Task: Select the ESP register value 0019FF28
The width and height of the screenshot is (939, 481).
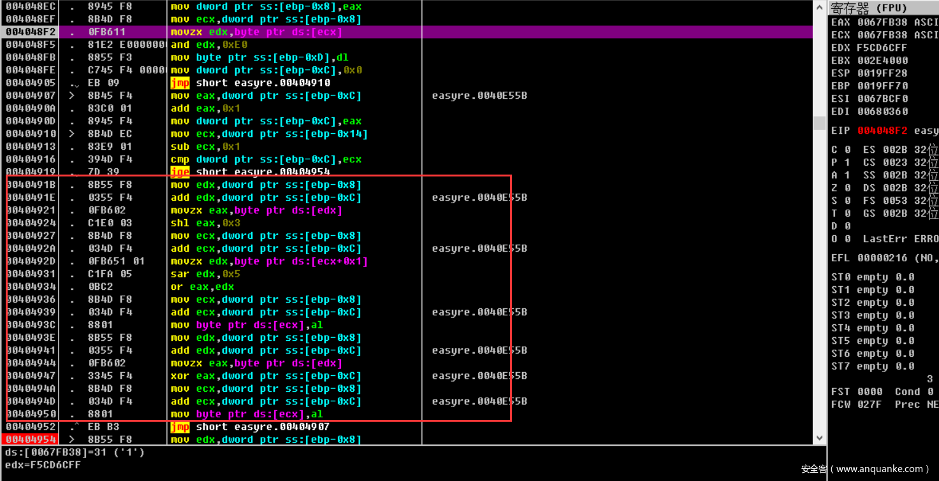Action: [x=883, y=73]
